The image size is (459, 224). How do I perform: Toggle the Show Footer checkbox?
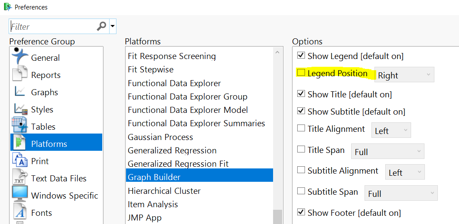coord(301,212)
